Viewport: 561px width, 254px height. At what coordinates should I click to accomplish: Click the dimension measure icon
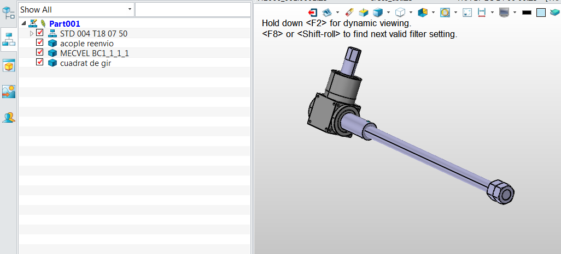point(482,13)
